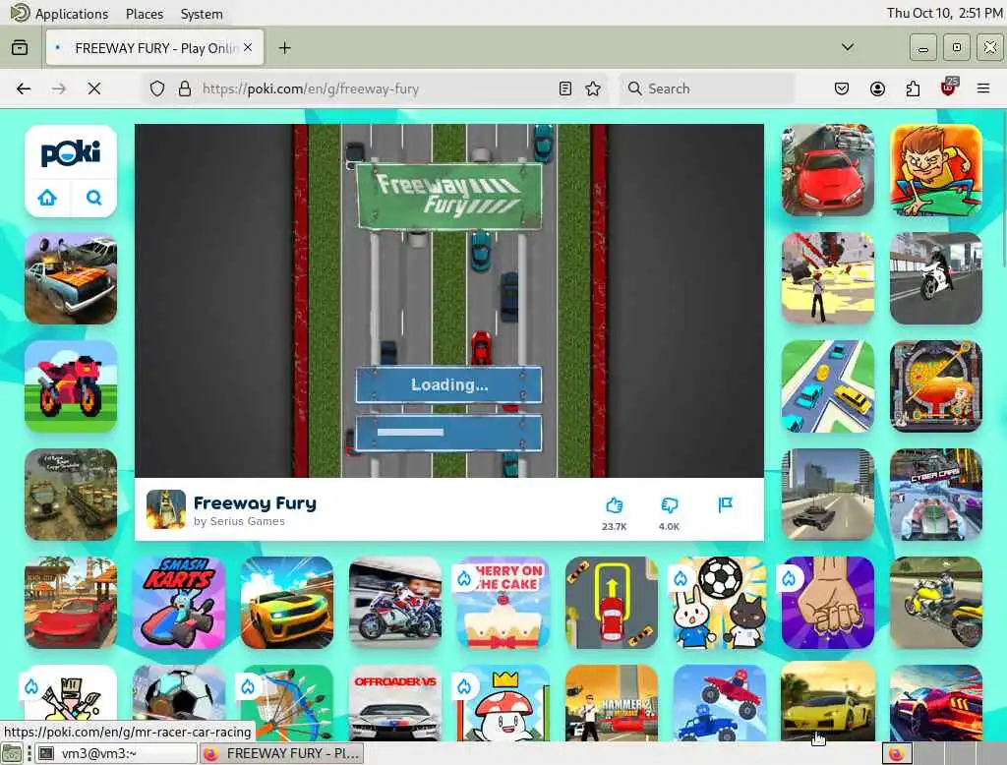Image resolution: width=1007 pixels, height=765 pixels.
Task: Open tracking protection shield icon
Action: pyautogui.click(x=157, y=88)
